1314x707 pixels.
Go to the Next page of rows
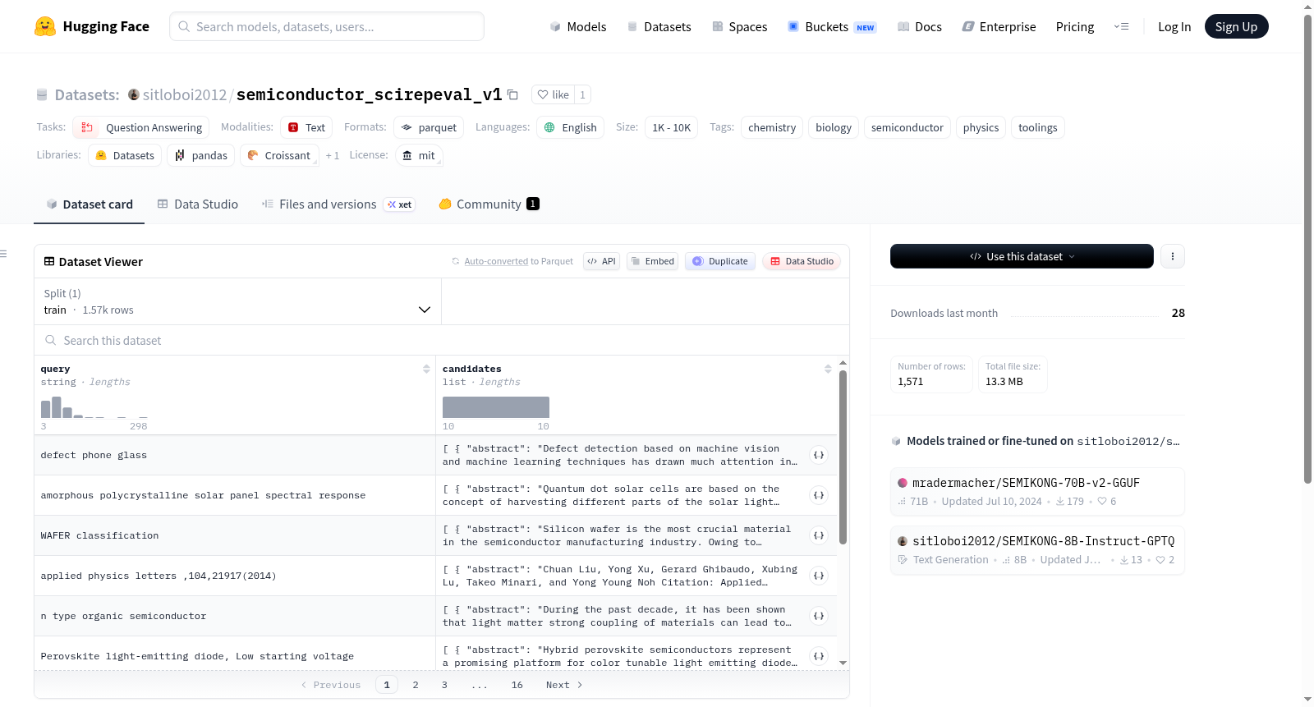pos(564,685)
